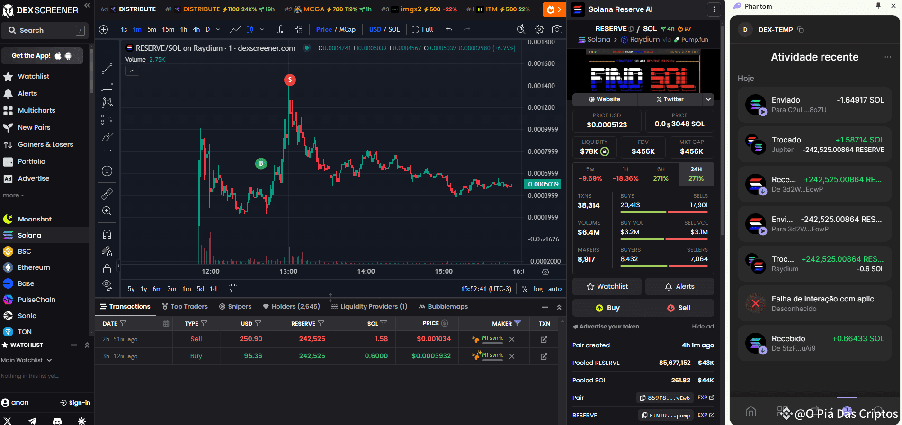Screen dimensions: 902x425
Task: Copy the pair address 859F8...vEw6
Action: (x=665, y=398)
